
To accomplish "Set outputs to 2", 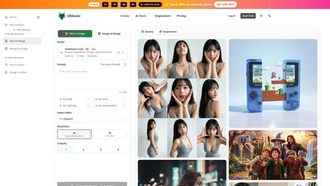I will [x=83, y=150].
